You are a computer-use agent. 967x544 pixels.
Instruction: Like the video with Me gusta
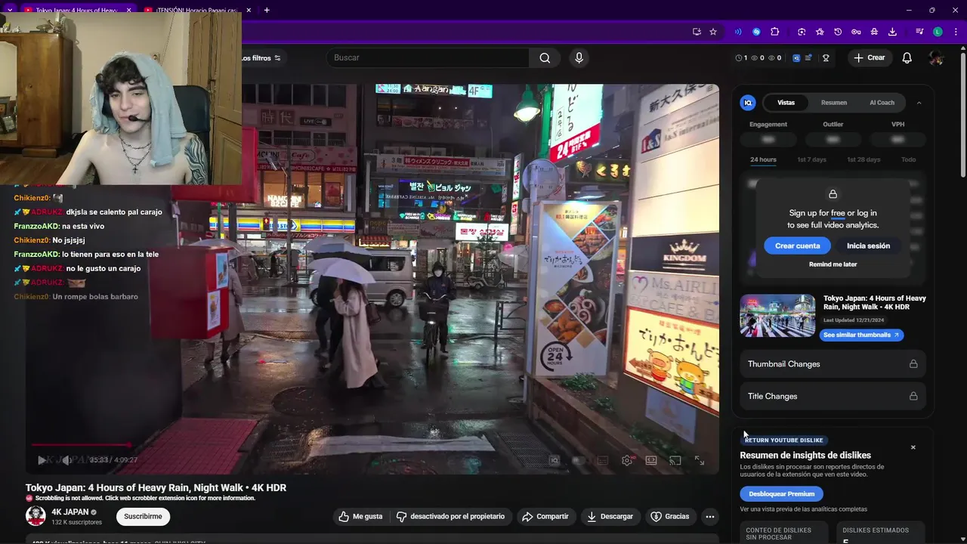pyautogui.click(x=360, y=517)
